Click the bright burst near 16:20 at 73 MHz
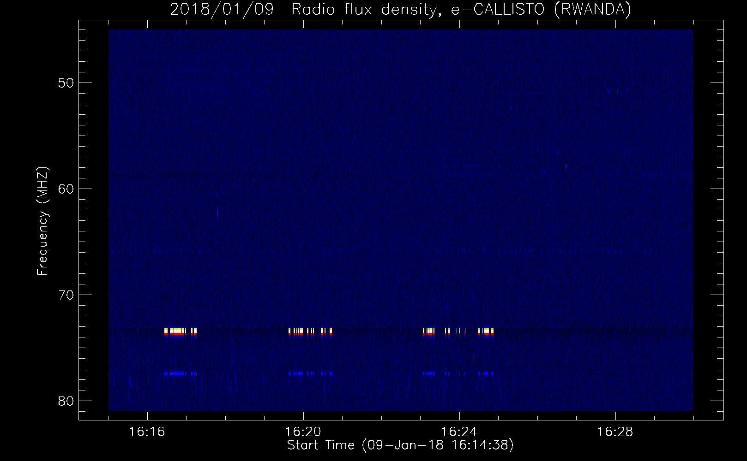 [310, 332]
